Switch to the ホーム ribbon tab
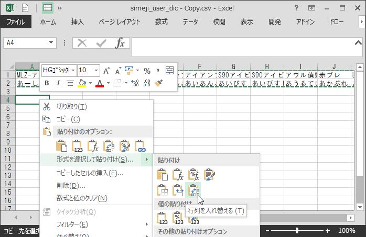The height and width of the screenshot is (237, 366). click(x=48, y=22)
